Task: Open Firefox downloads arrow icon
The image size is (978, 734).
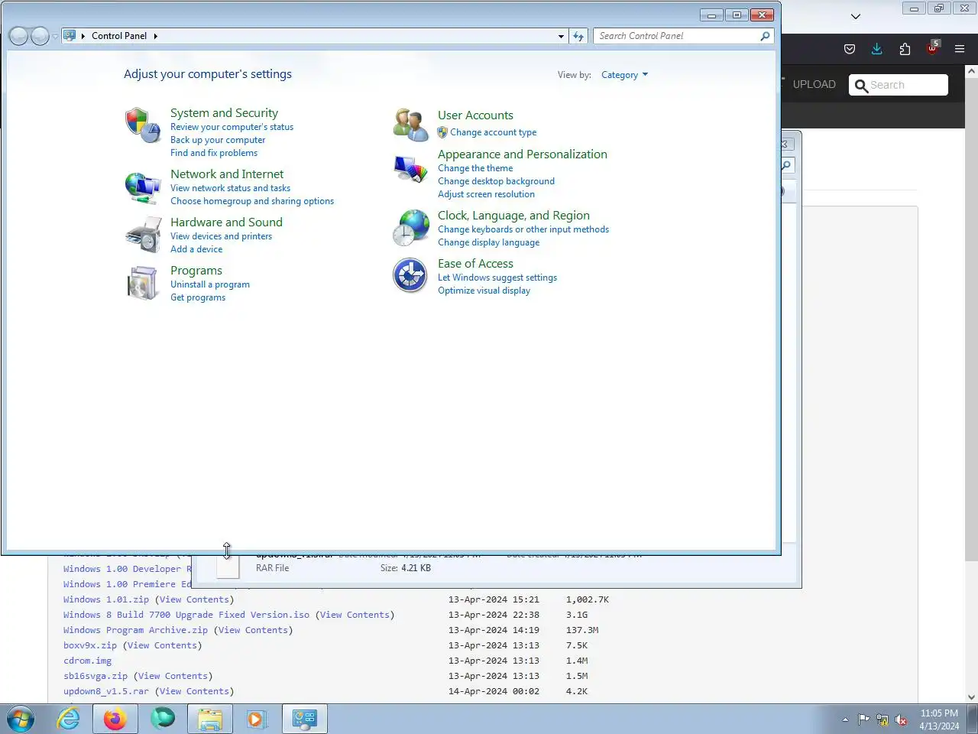Action: 877,49
